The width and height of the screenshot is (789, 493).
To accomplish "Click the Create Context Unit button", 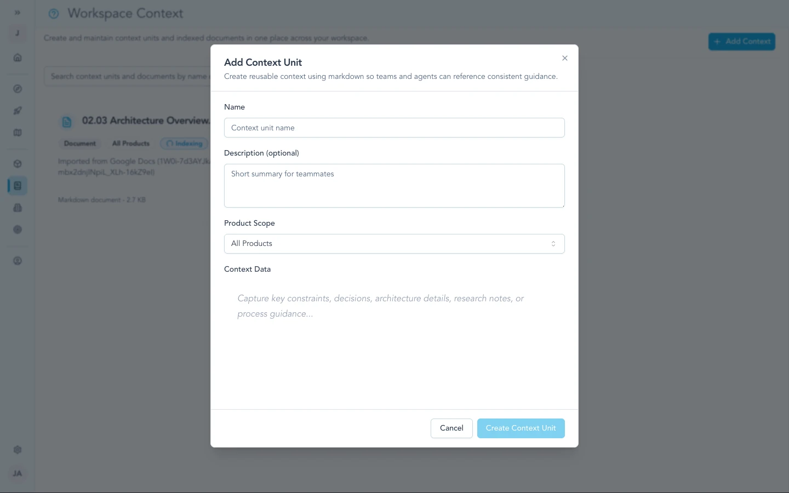I will point(521,428).
